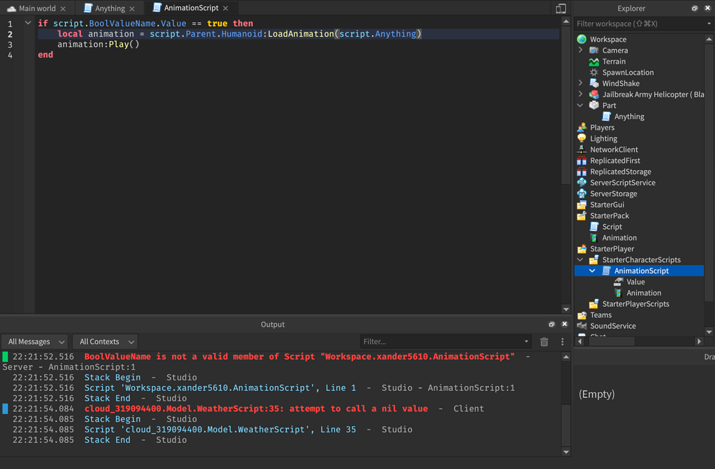Close the Anything tab
715x469 pixels.
(132, 9)
